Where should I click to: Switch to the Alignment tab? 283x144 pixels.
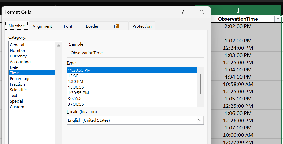[x=42, y=26]
